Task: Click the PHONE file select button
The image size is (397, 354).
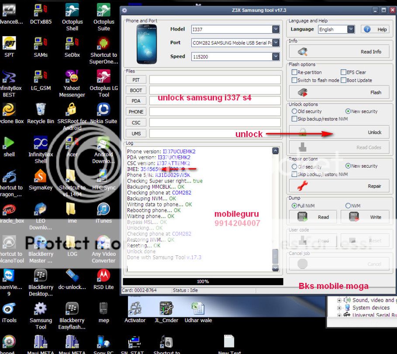Action: pos(136,112)
